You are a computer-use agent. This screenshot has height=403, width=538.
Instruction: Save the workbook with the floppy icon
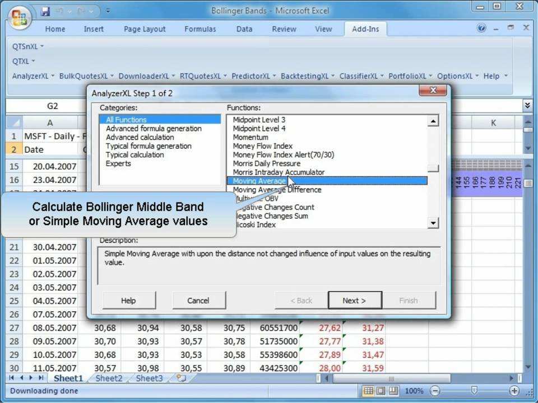[x=45, y=11]
